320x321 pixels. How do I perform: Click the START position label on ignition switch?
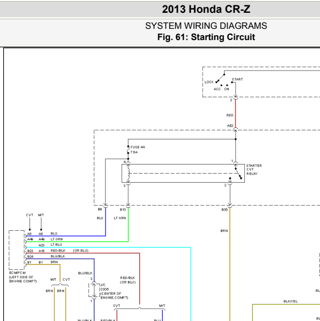pos(237,79)
